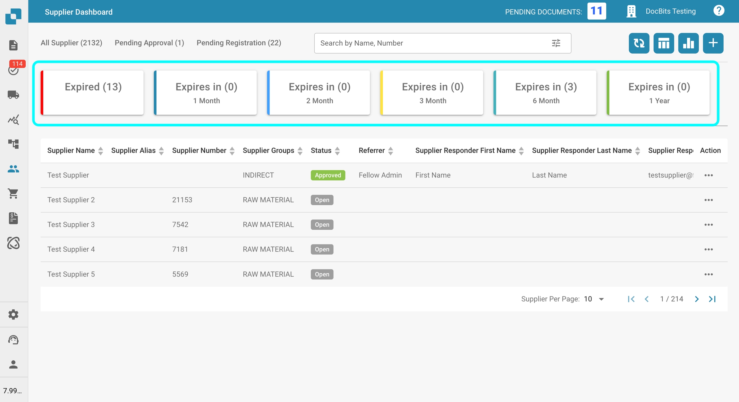The width and height of the screenshot is (739, 402).
Task: Switch to Pending Approval (1) tab
Action: [149, 43]
